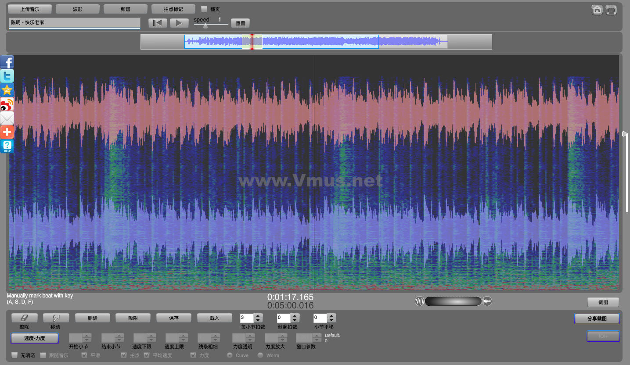Switch to 波形 waveform view
Image resolution: width=630 pixels, height=365 pixels.
tap(78, 9)
